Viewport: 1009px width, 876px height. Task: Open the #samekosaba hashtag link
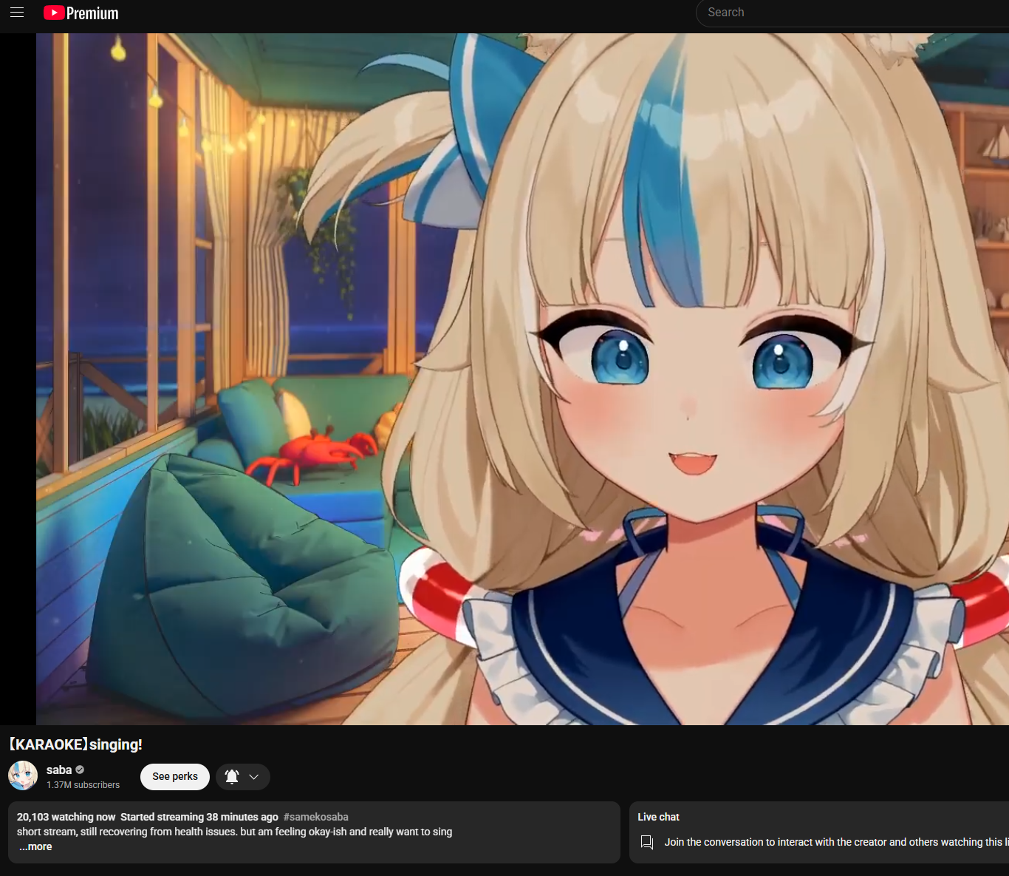pos(316,817)
